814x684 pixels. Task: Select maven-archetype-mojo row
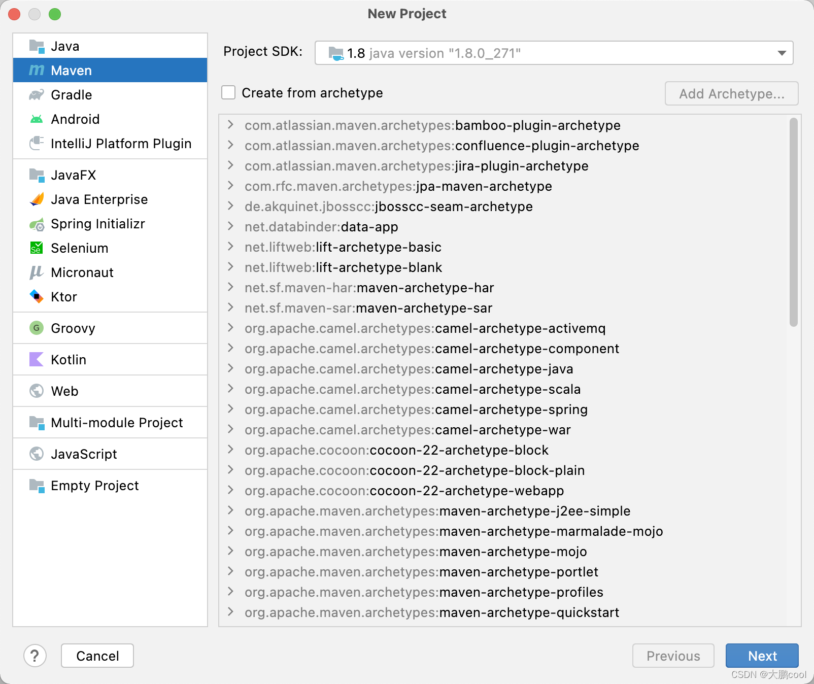tap(503, 552)
